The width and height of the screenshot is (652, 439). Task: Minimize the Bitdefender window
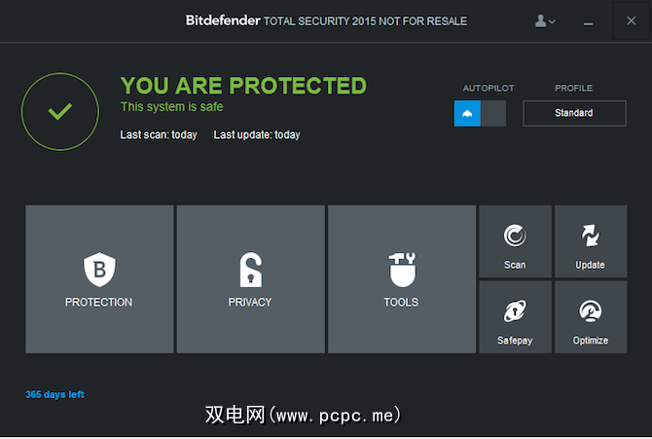tap(588, 20)
